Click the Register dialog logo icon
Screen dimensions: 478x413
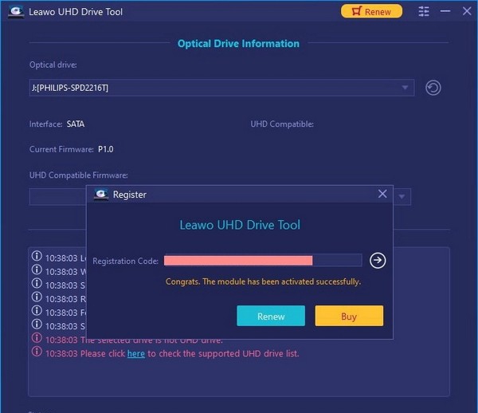(x=101, y=194)
